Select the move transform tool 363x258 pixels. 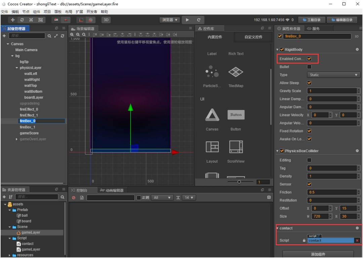[13, 20]
